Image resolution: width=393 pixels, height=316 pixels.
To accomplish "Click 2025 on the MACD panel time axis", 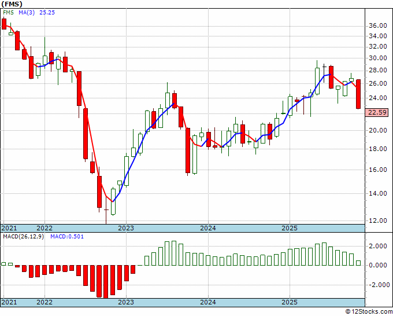I will pyautogui.click(x=290, y=302).
